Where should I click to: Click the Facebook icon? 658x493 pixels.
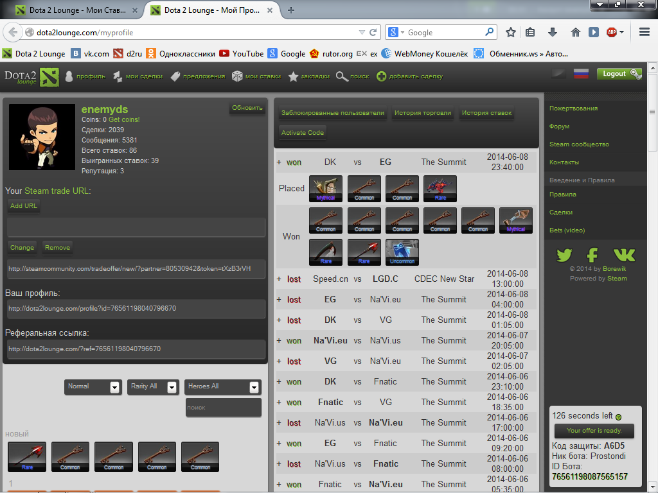592,255
